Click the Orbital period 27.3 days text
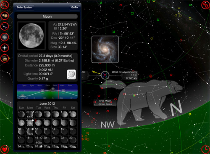210x154 pixels. (45, 56)
